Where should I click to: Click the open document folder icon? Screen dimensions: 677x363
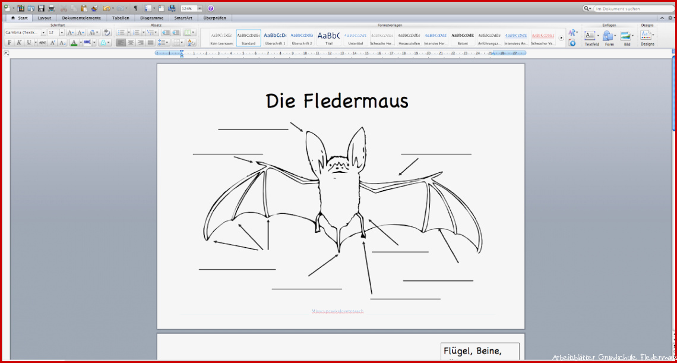point(31,8)
